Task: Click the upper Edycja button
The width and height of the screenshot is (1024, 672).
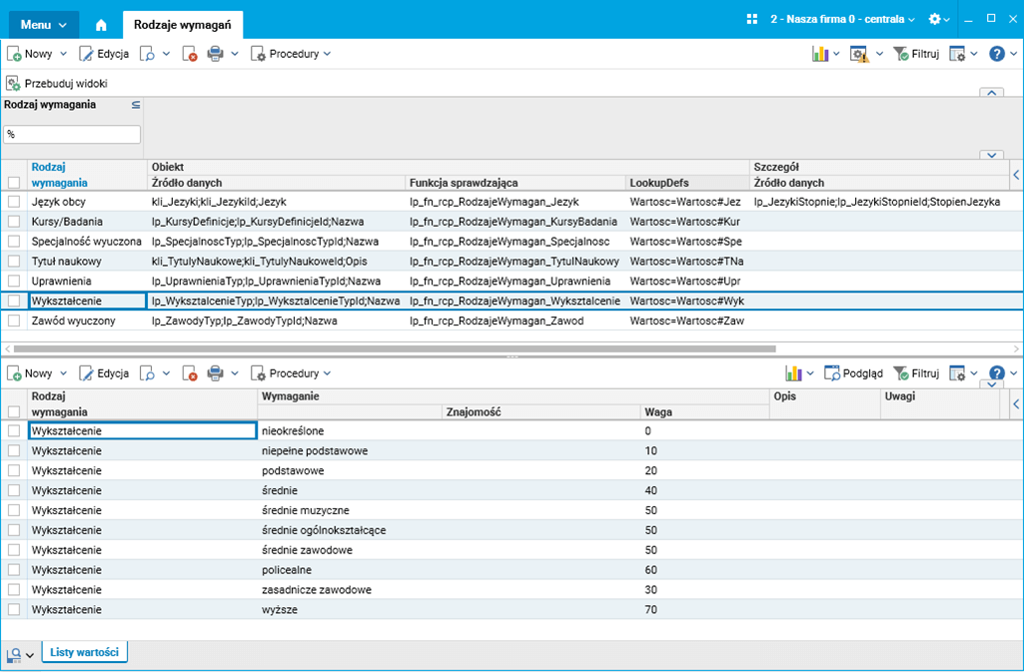Action: click(104, 54)
